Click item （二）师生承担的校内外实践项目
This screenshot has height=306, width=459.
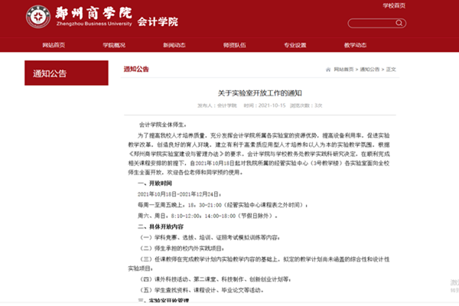181,249
